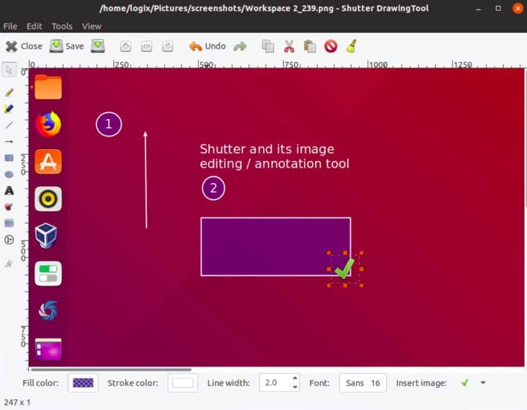Click the Rhythmbox dock icon
Viewport: 527px width, 410px height.
tap(48, 199)
